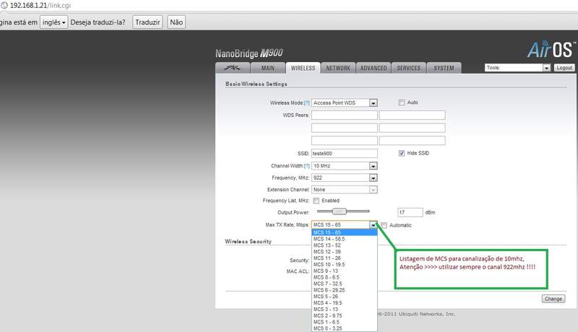This screenshot has width=578, height=332.
Task: Expand the Channel Width dropdown
Action: (345, 166)
